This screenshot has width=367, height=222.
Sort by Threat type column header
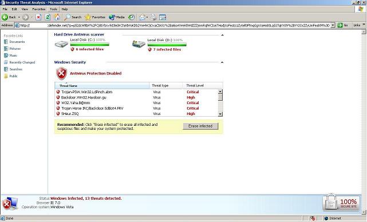point(166,86)
